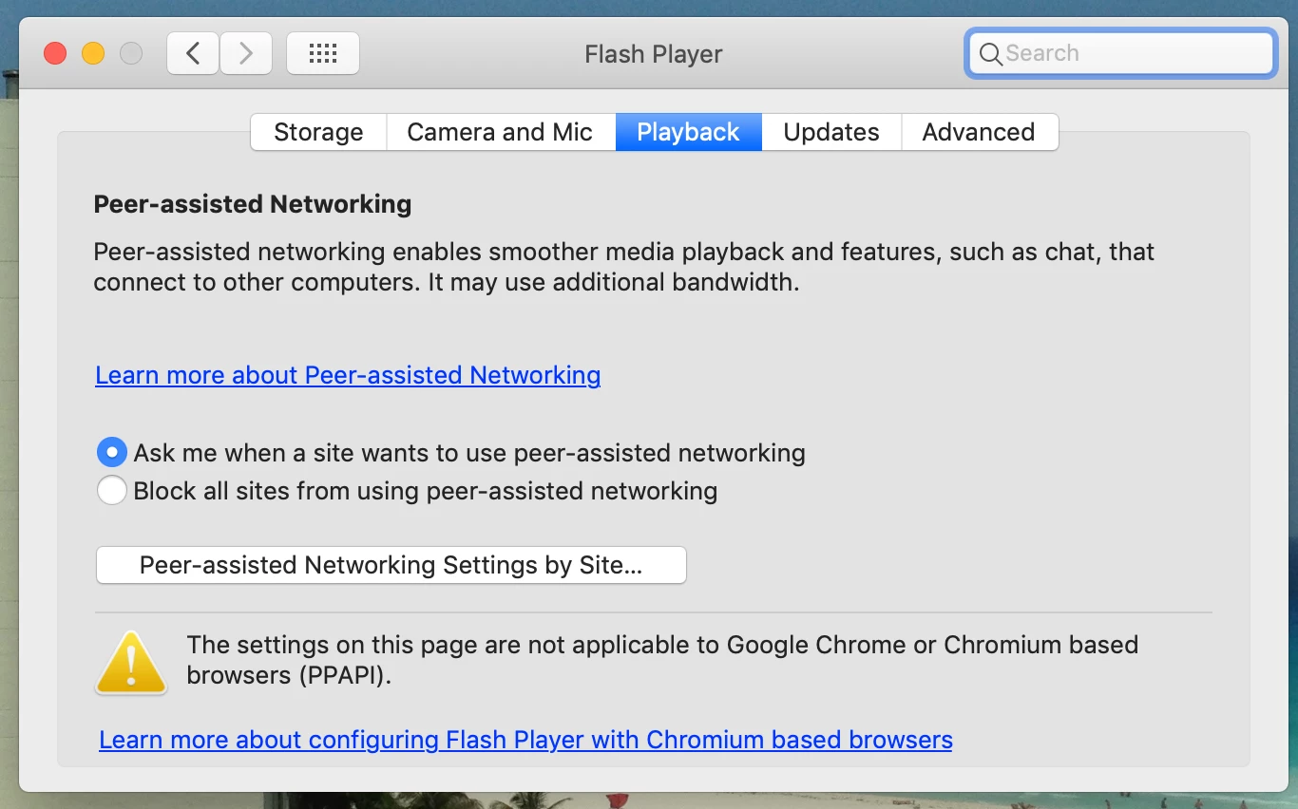Switch to the Updates tab
This screenshot has width=1298, height=809.
(x=831, y=132)
